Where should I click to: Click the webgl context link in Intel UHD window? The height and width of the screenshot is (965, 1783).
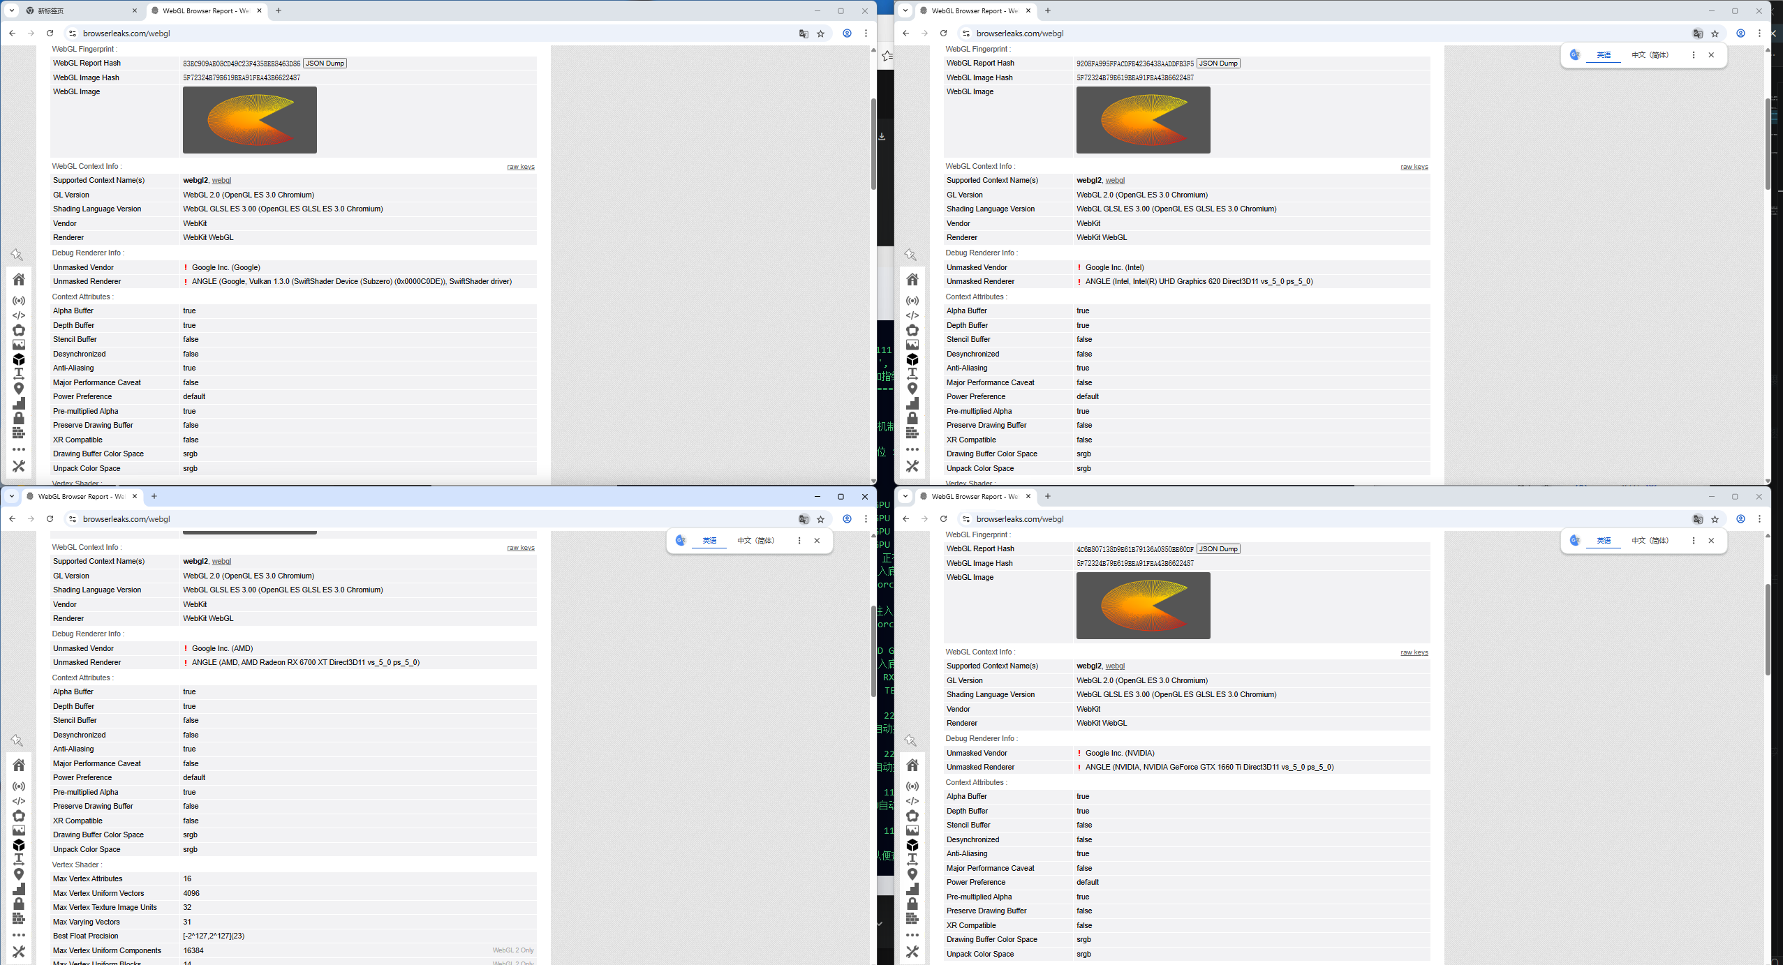[x=1115, y=181]
